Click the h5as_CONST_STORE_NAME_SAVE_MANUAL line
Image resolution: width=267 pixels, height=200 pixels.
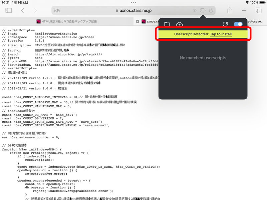(x=56, y=125)
